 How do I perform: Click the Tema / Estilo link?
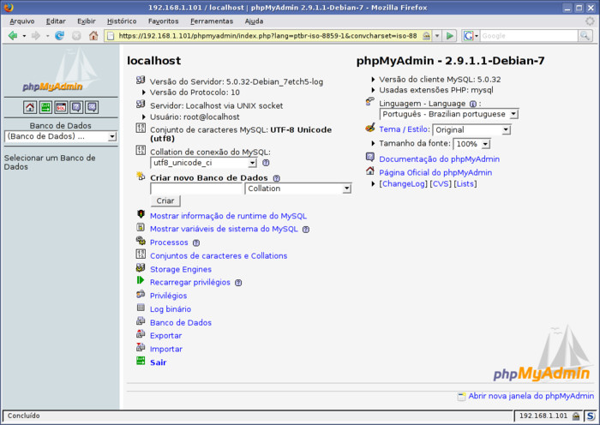click(404, 129)
